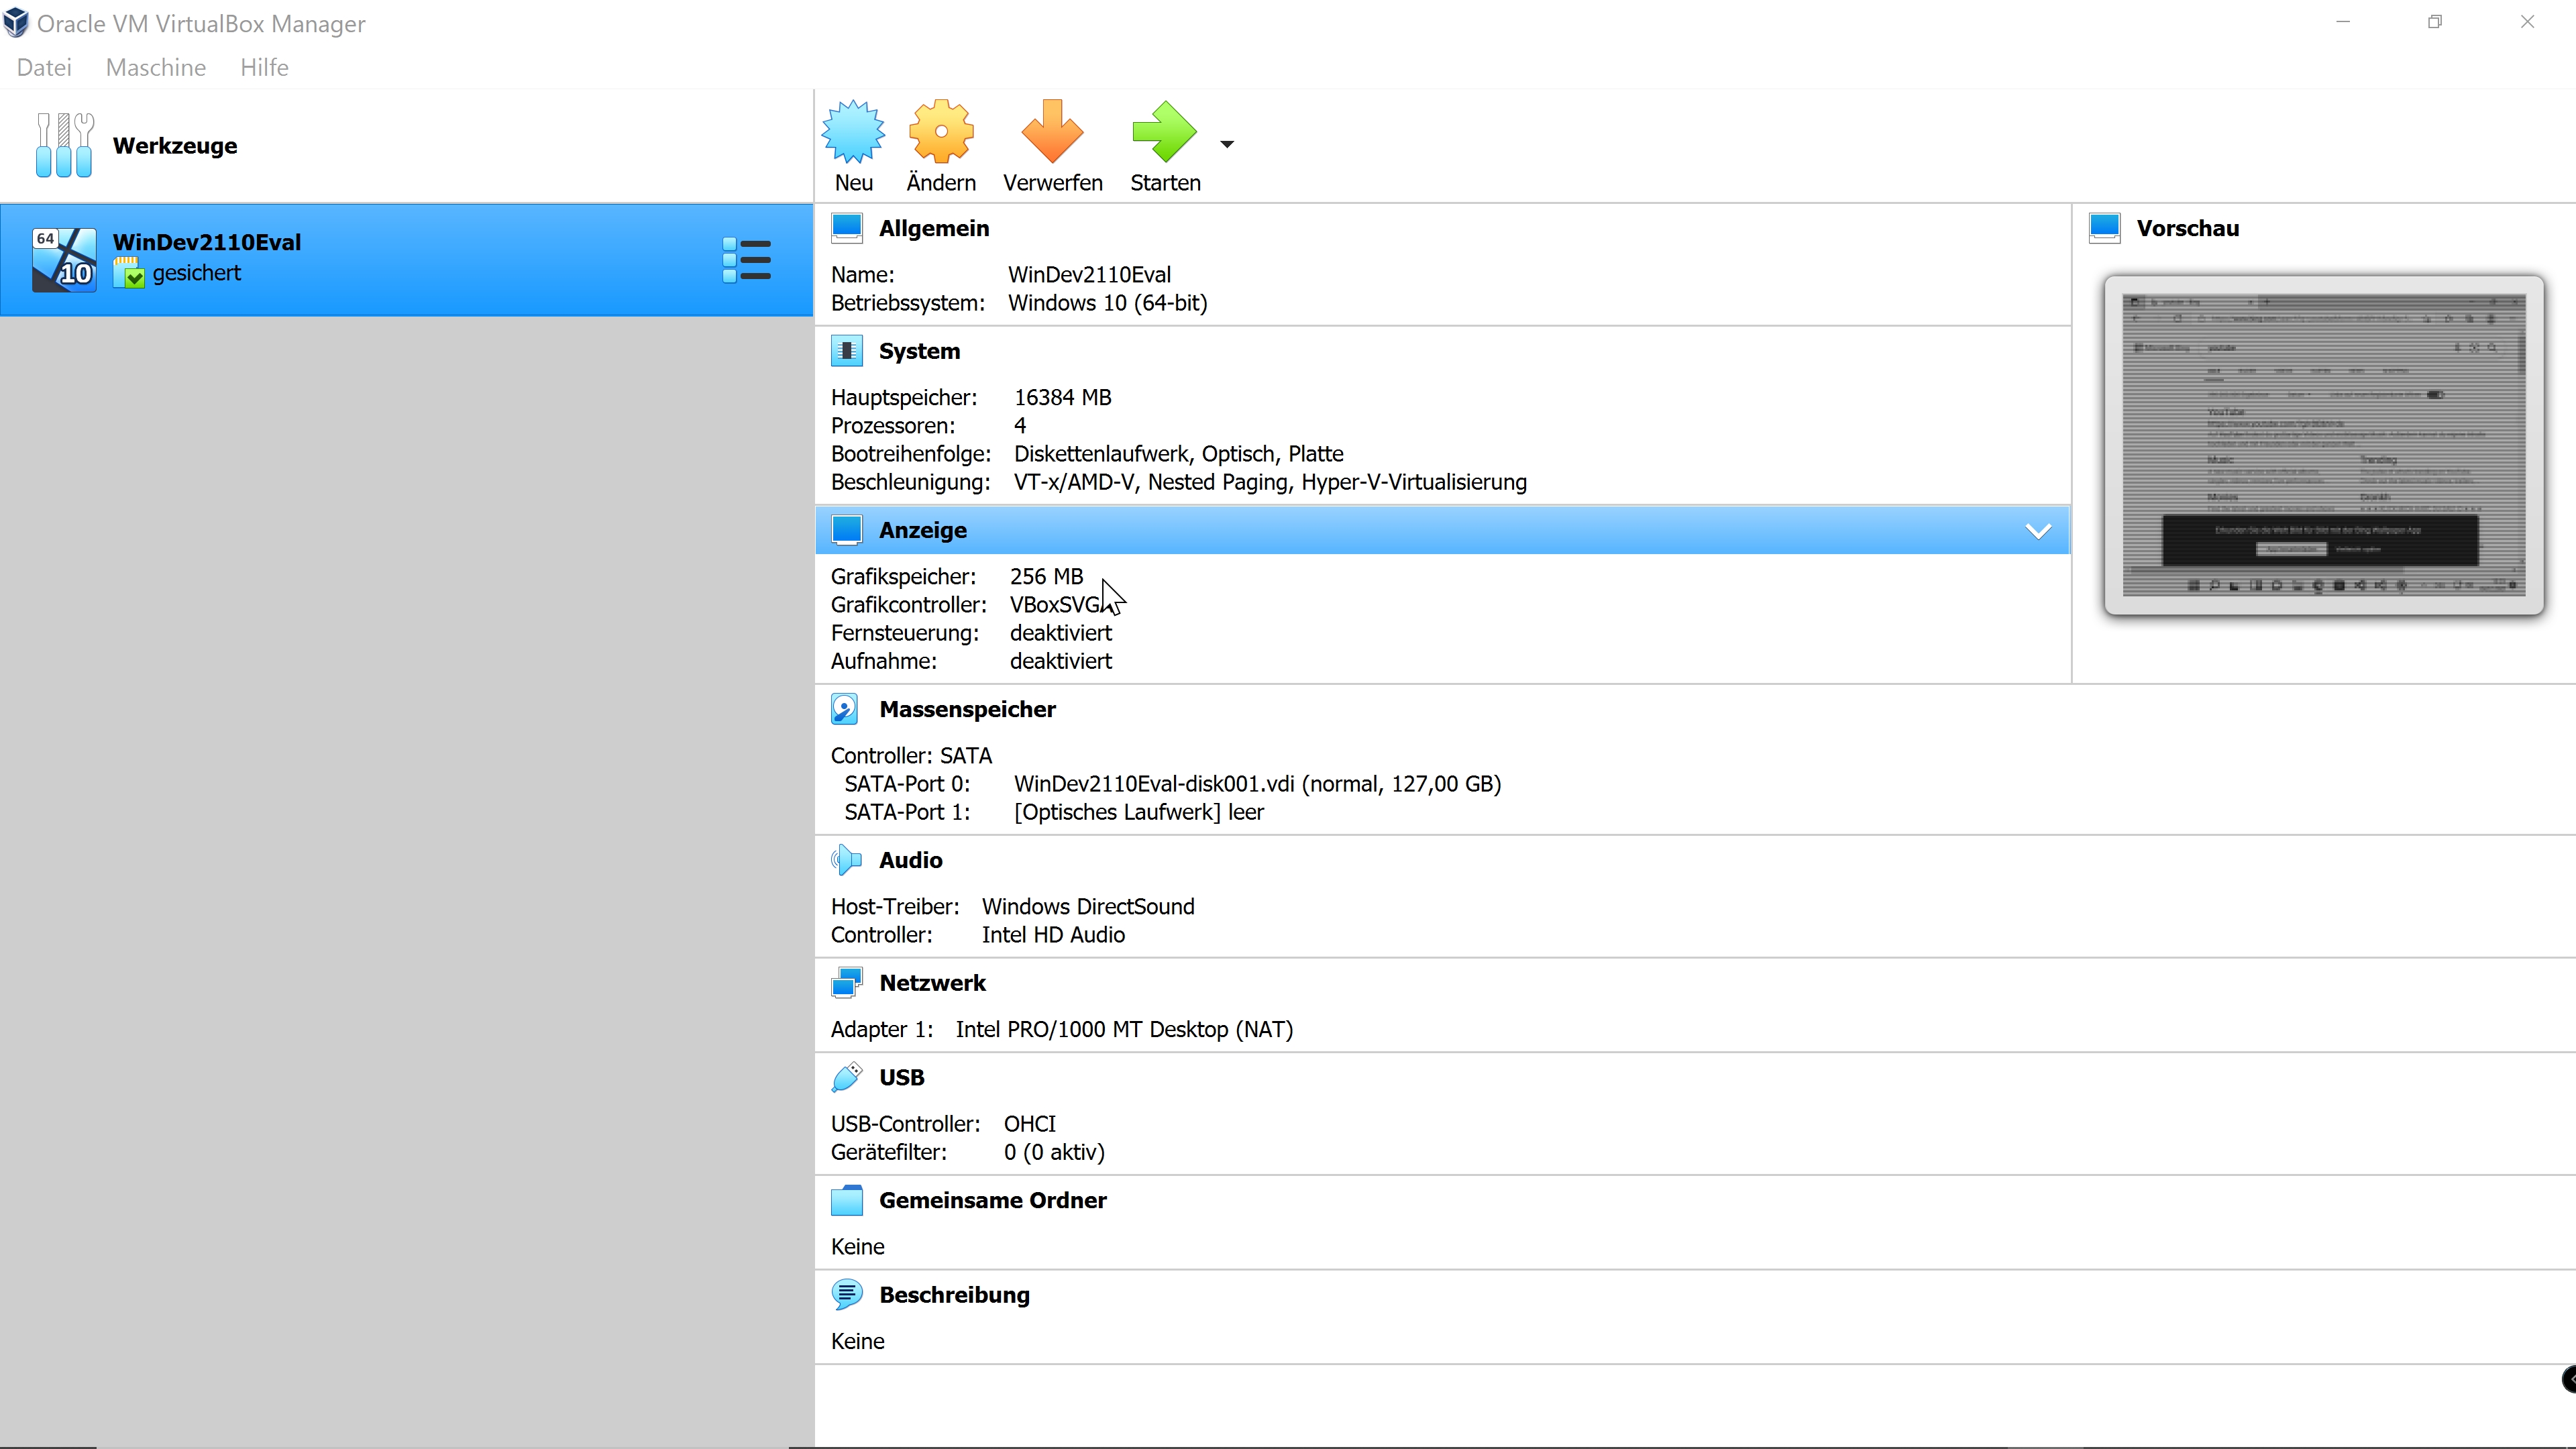This screenshot has height=1449, width=2576.
Task: Open the Werkzeuge tools icon
Action: tap(64, 145)
